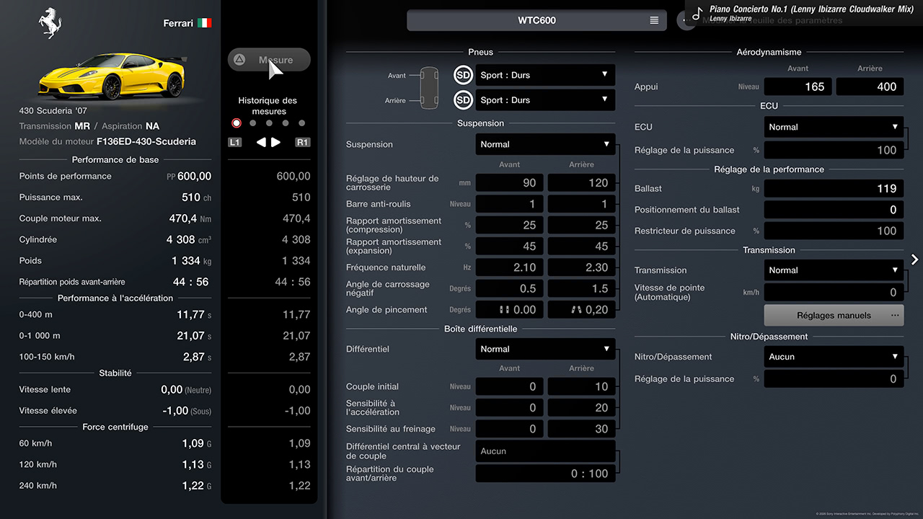The width and height of the screenshot is (923, 519).
Task: Expand the Suspension type dropdown
Action: coord(545,144)
